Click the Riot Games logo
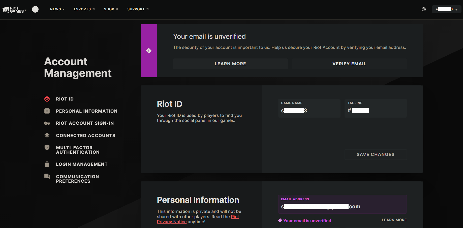This screenshot has height=228, width=463. point(13,10)
